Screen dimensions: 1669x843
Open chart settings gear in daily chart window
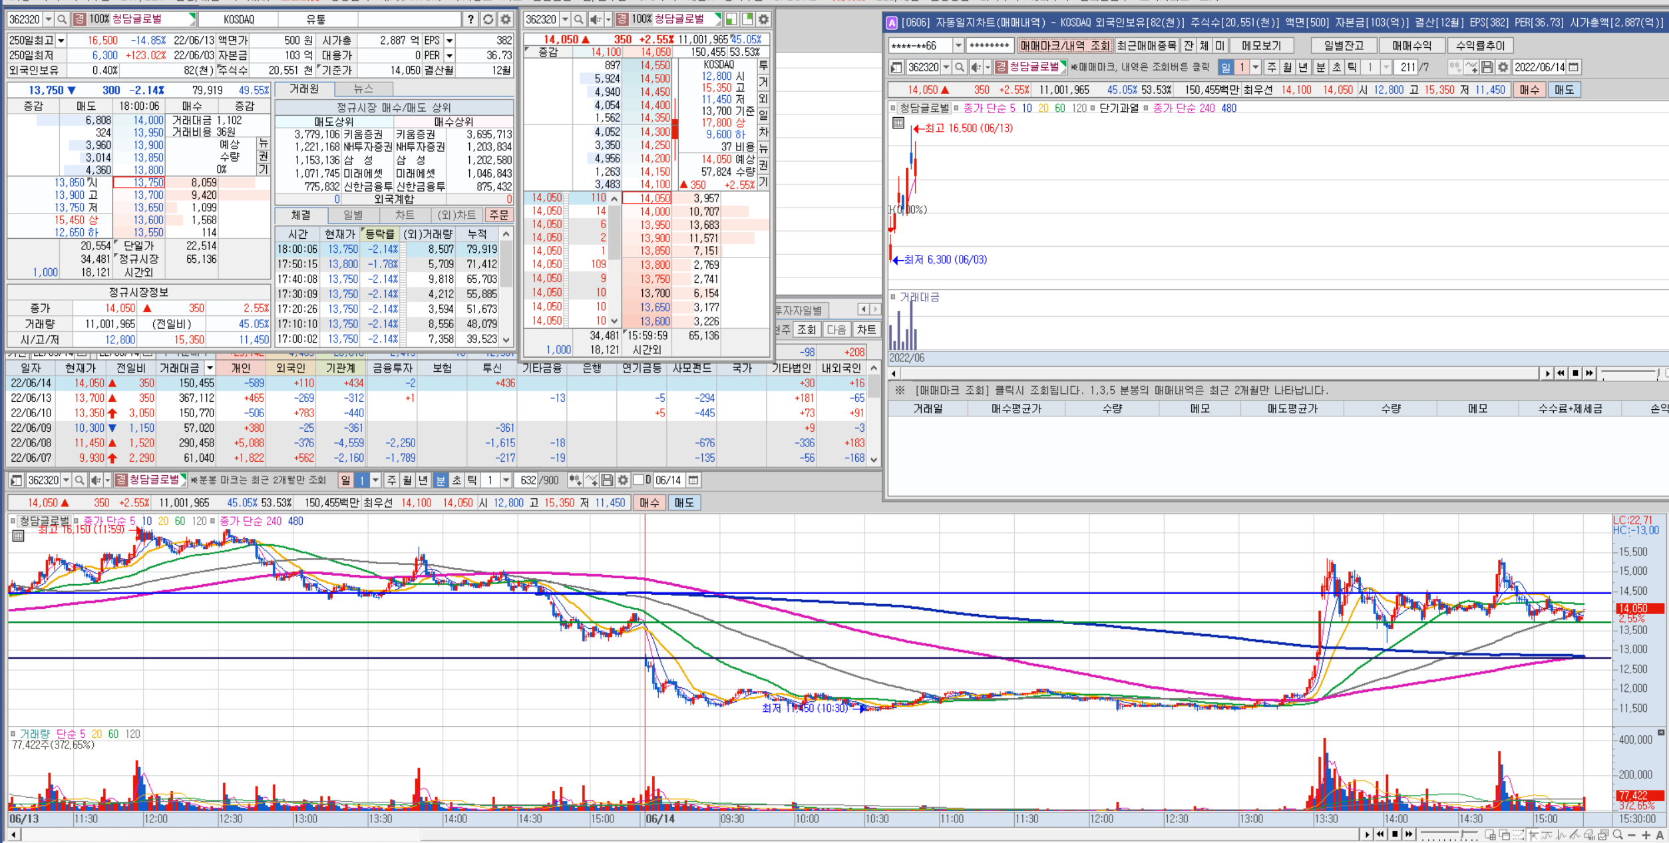tap(1503, 67)
